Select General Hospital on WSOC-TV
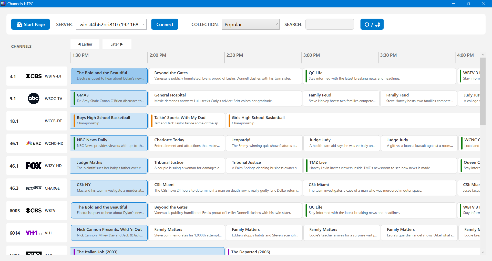The image size is (492, 261). pyautogui.click(x=225, y=98)
